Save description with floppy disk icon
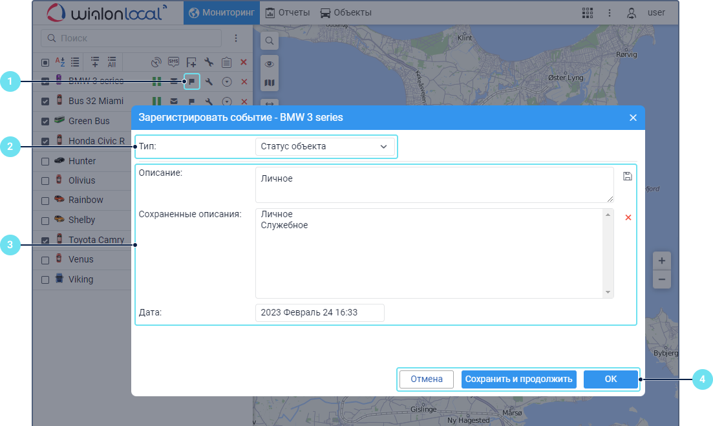 (628, 176)
